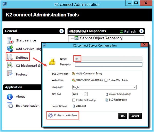Click the Modify Admin Credentials user icon
The height and width of the screenshot is (132, 154).
(x=74, y=80)
